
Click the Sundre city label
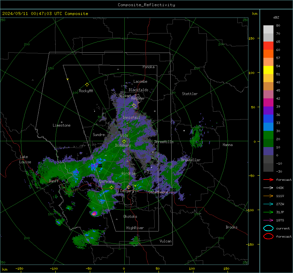(99, 134)
